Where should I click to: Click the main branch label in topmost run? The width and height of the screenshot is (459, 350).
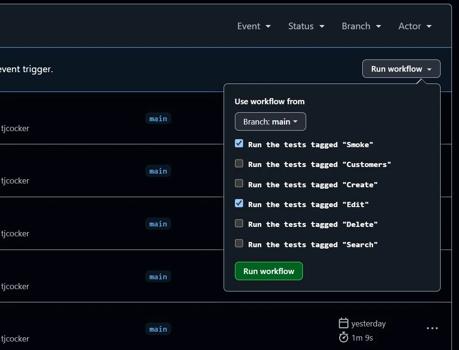pyautogui.click(x=158, y=119)
